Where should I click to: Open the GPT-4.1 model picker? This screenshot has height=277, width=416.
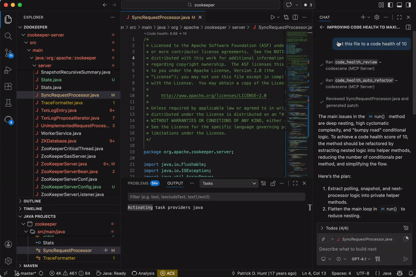[361, 259]
